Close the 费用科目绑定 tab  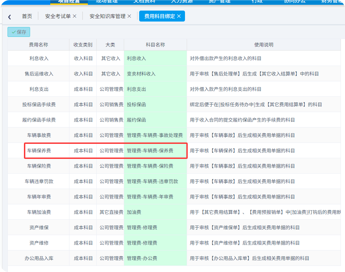click(179, 16)
